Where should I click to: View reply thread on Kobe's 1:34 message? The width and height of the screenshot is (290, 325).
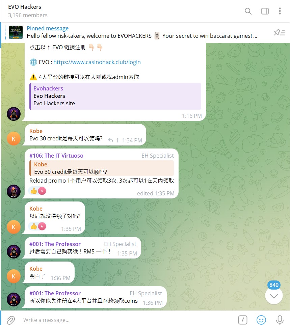(113, 140)
